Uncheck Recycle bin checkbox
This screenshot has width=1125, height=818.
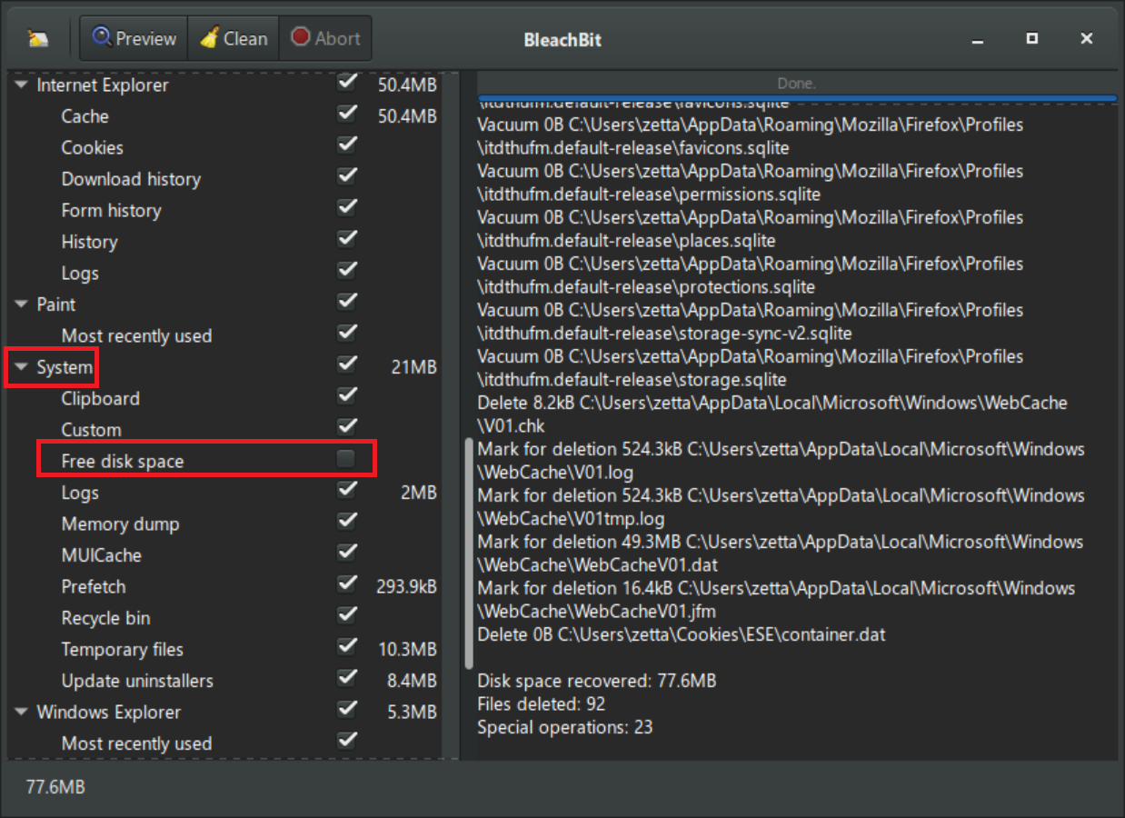tap(346, 615)
